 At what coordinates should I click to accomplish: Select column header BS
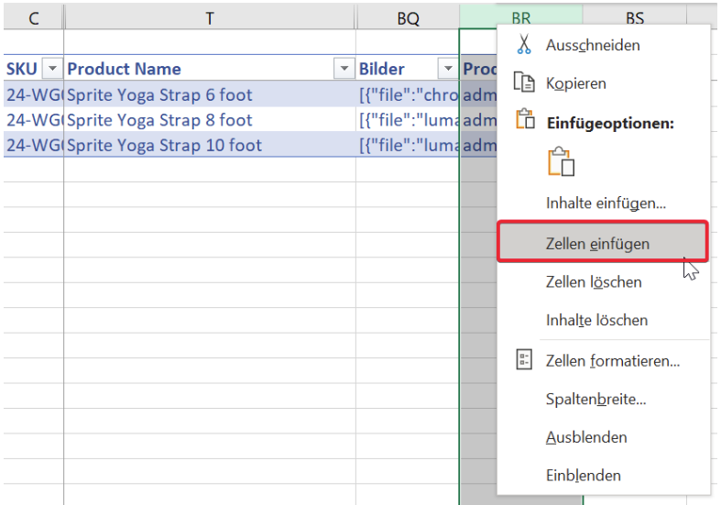[x=635, y=17]
